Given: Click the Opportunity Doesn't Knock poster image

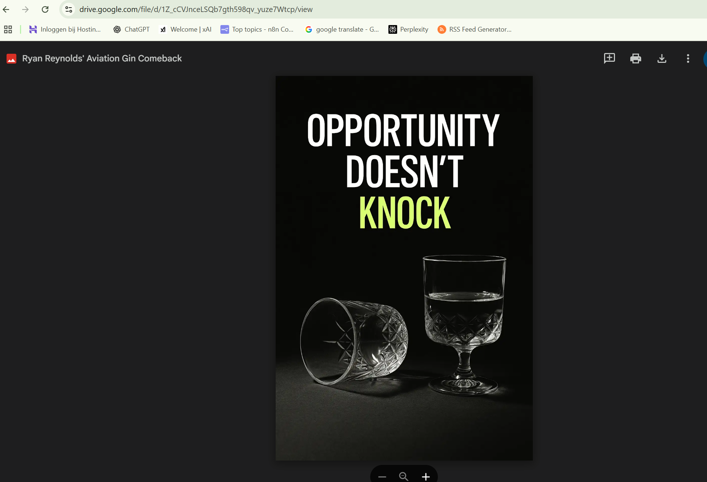Looking at the screenshot, I should pyautogui.click(x=404, y=268).
